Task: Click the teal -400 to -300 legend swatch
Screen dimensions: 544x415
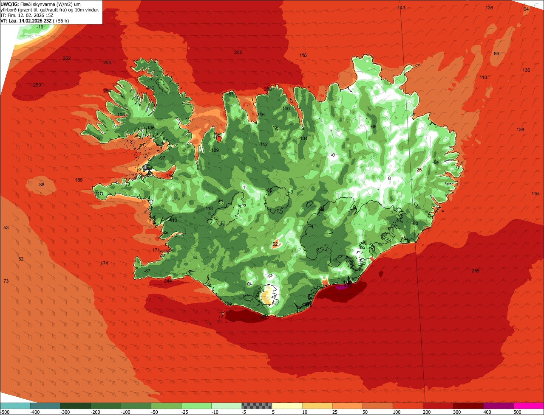Action: point(45,406)
